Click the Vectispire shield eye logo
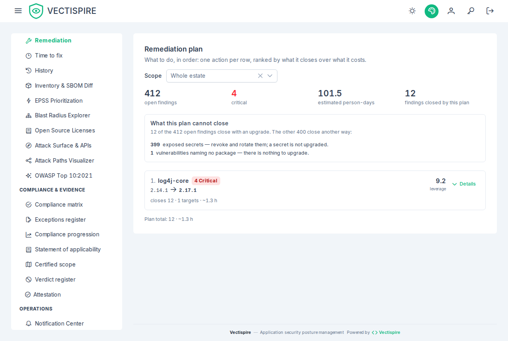The height and width of the screenshot is (341, 508). click(x=36, y=11)
